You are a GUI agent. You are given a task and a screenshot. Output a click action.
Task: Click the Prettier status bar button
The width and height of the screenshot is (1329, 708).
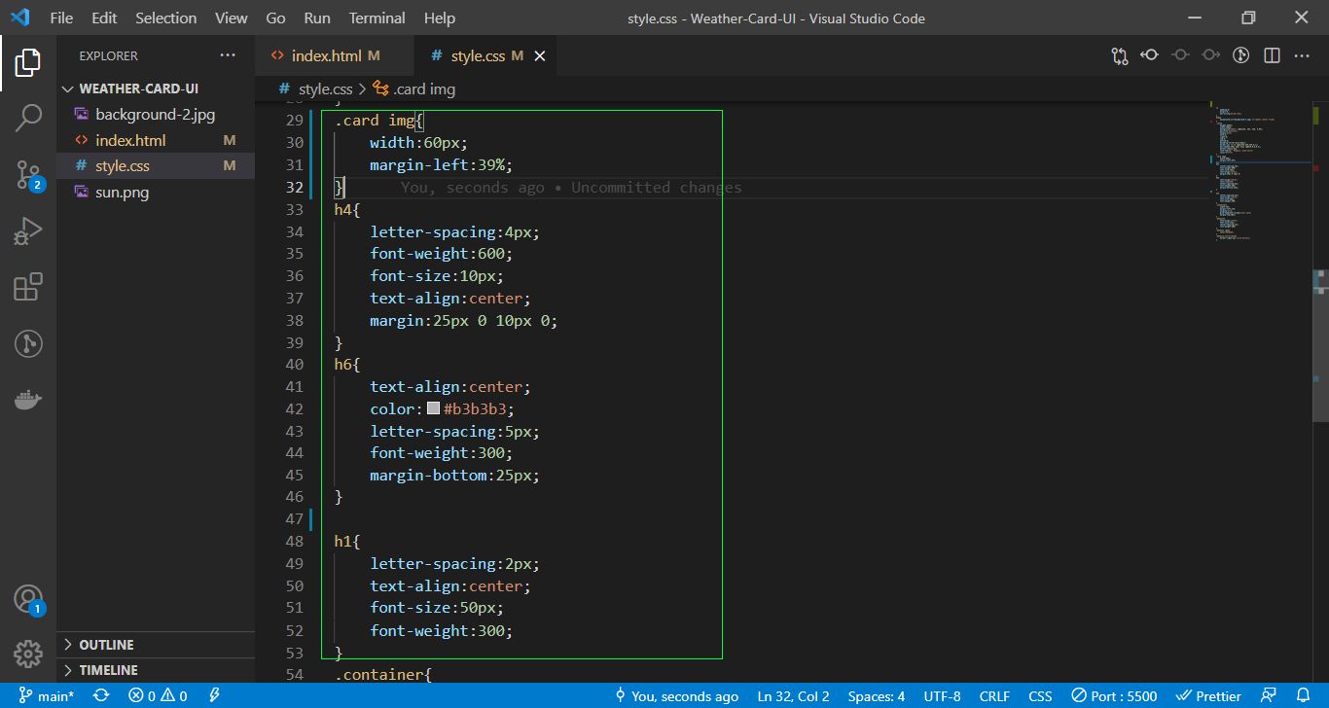click(1208, 696)
